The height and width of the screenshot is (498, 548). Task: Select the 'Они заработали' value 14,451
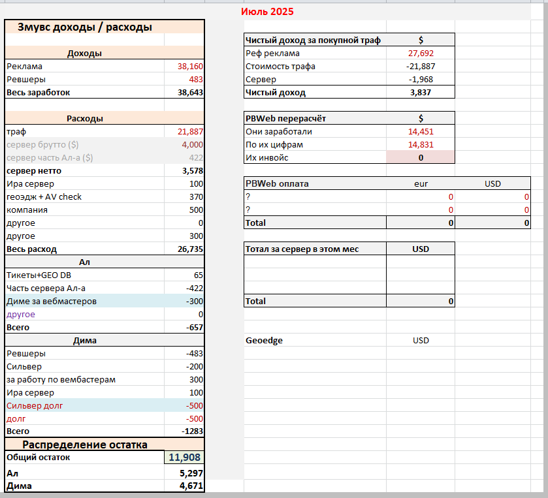click(x=421, y=132)
